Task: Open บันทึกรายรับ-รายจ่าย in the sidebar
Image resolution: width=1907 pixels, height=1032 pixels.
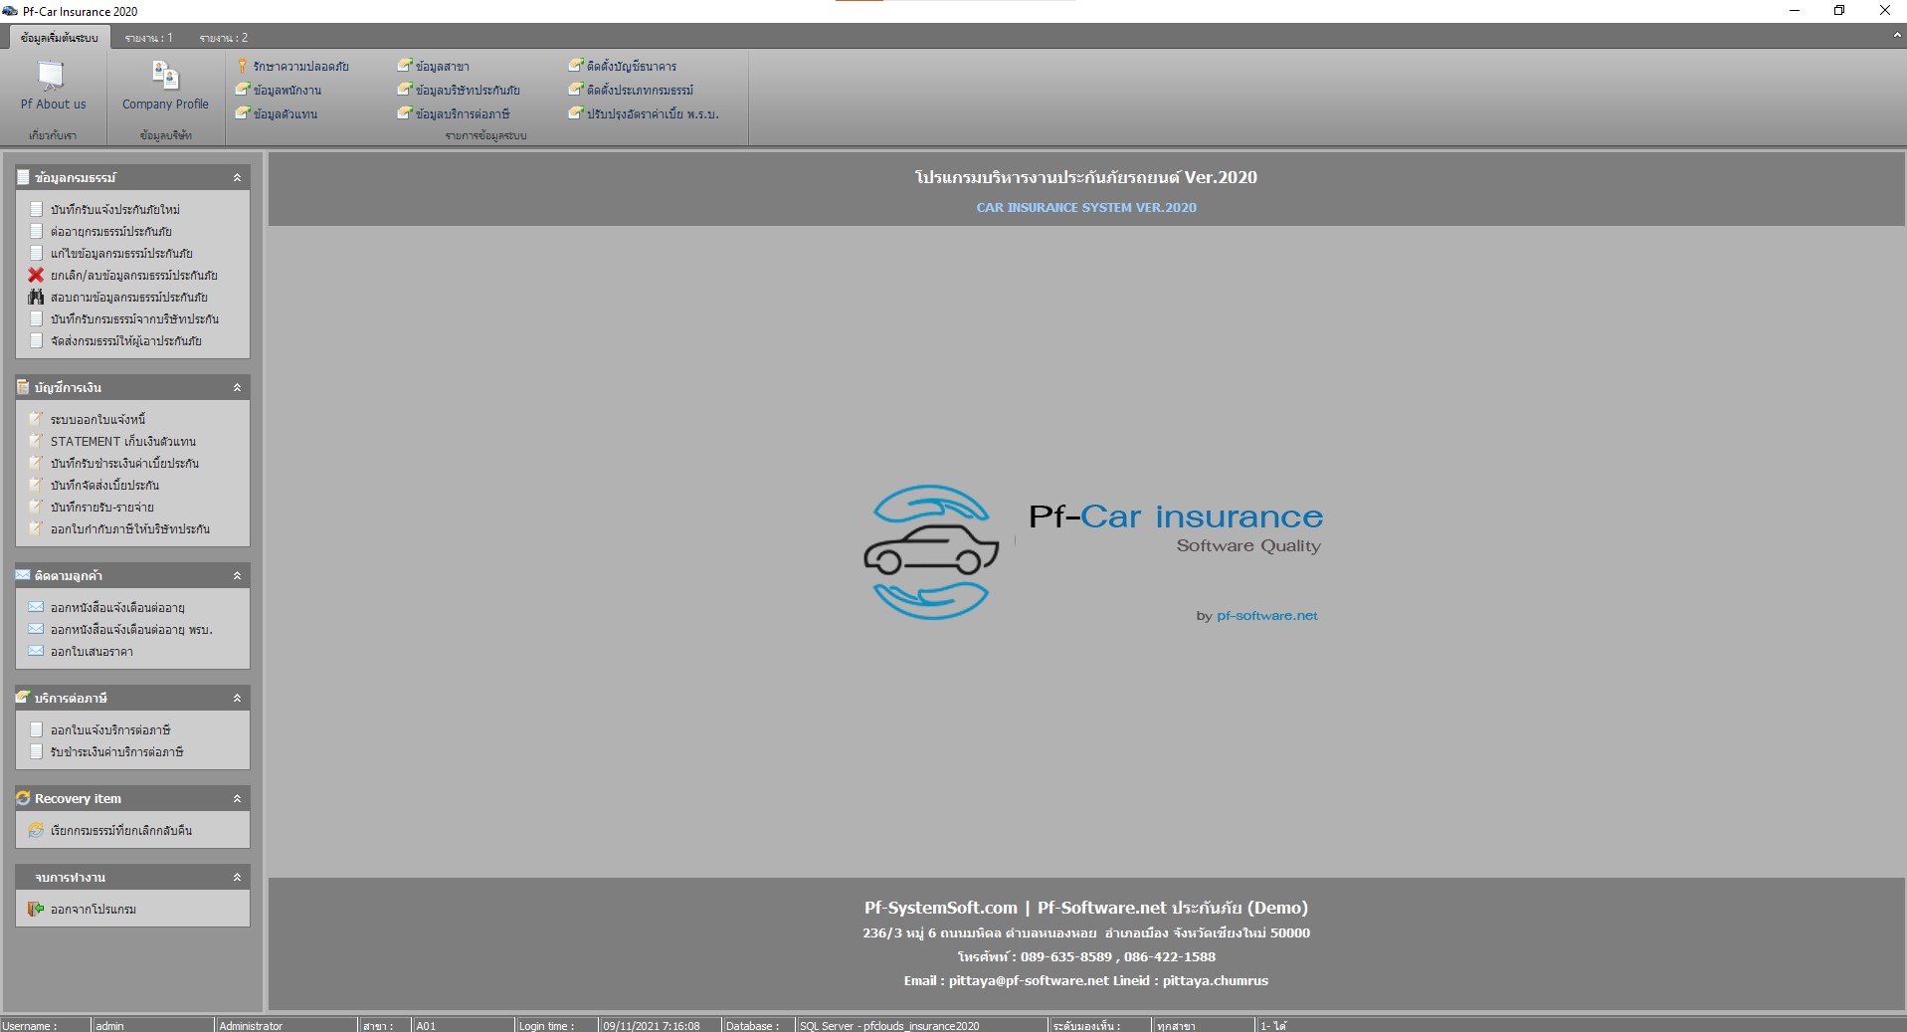Action: pyautogui.click(x=92, y=507)
